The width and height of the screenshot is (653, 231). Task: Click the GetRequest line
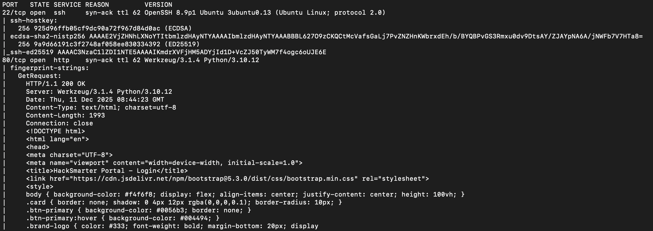40,76
